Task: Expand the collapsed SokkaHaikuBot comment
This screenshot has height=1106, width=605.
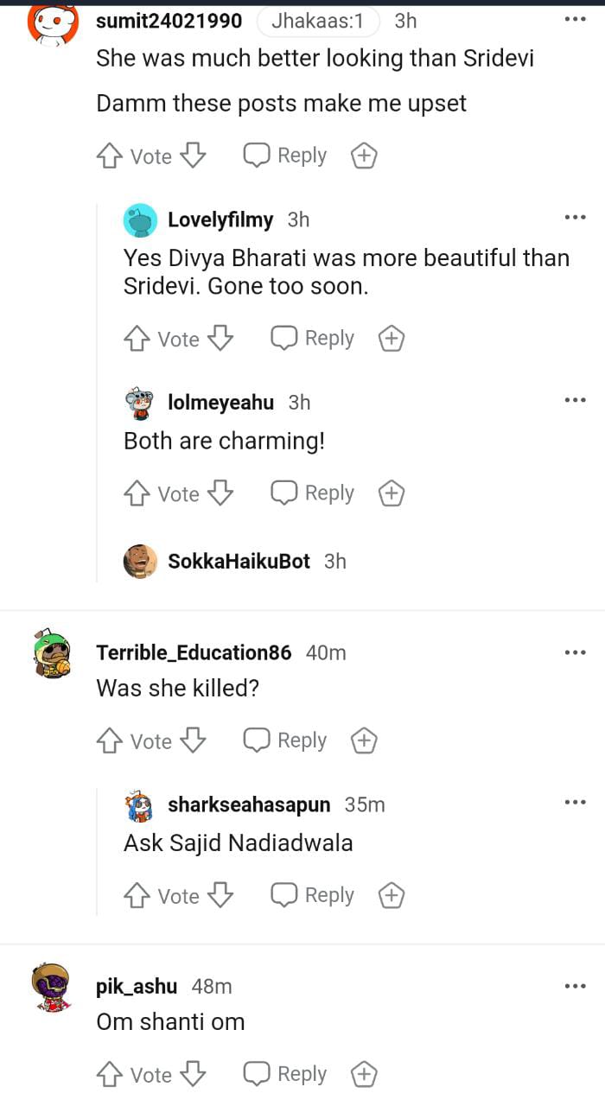Action: pyautogui.click(x=239, y=562)
